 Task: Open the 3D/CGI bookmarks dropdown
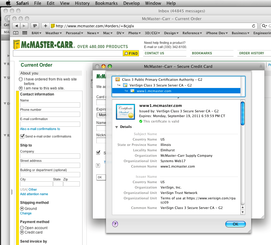click(152, 33)
